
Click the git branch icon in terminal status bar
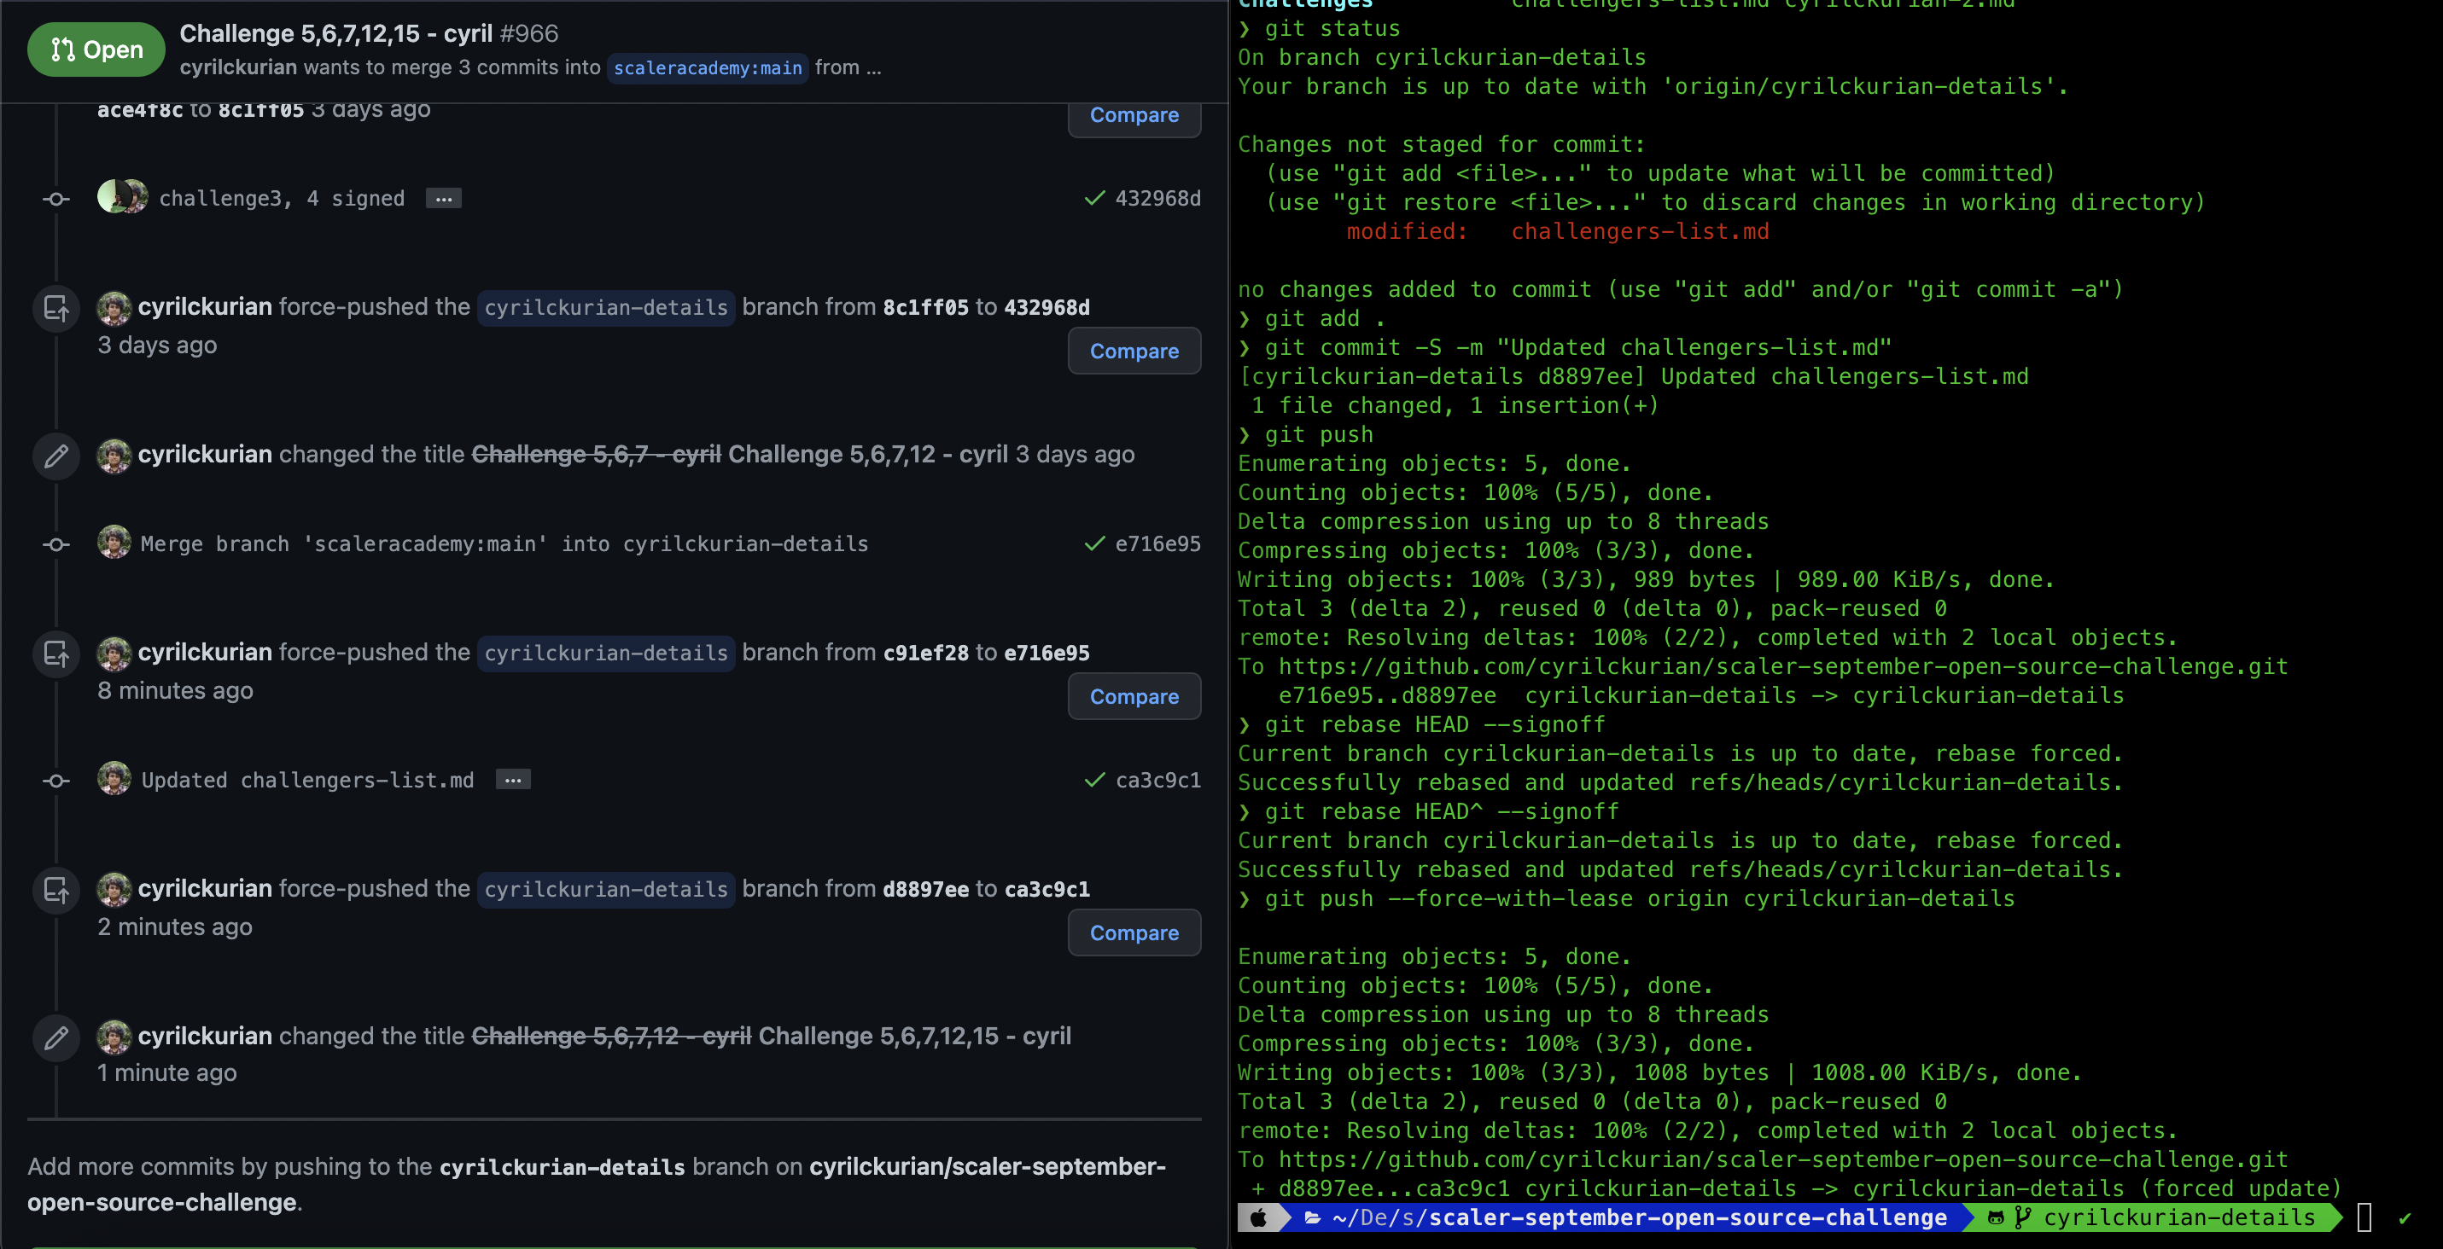[2023, 1218]
